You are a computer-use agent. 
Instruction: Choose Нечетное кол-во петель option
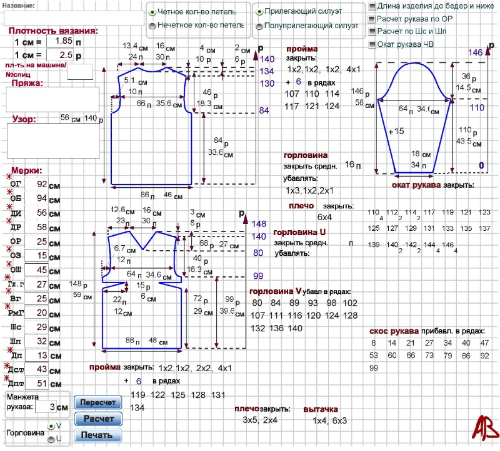[152, 26]
